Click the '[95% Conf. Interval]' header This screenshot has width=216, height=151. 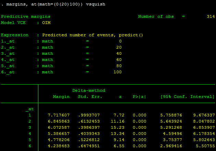(x=188, y=97)
